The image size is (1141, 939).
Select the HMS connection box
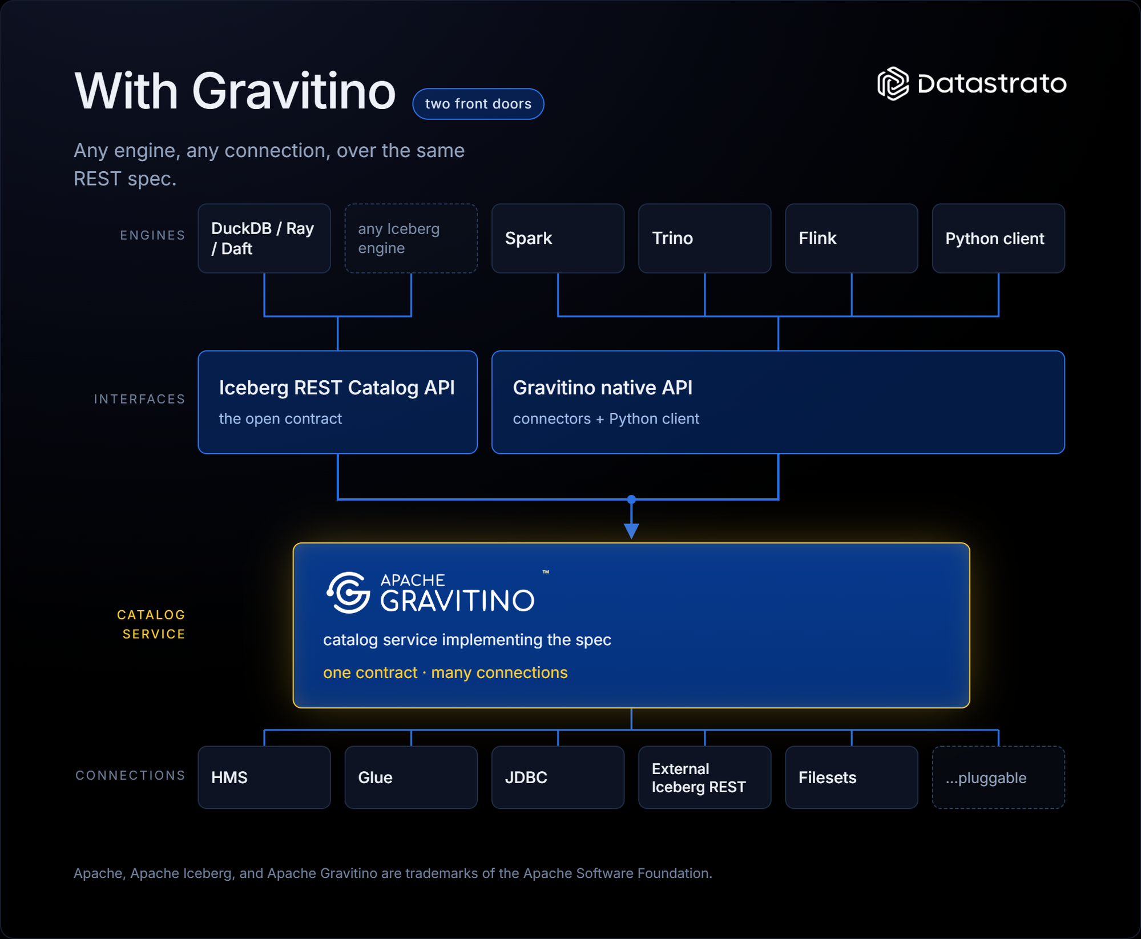tap(264, 777)
